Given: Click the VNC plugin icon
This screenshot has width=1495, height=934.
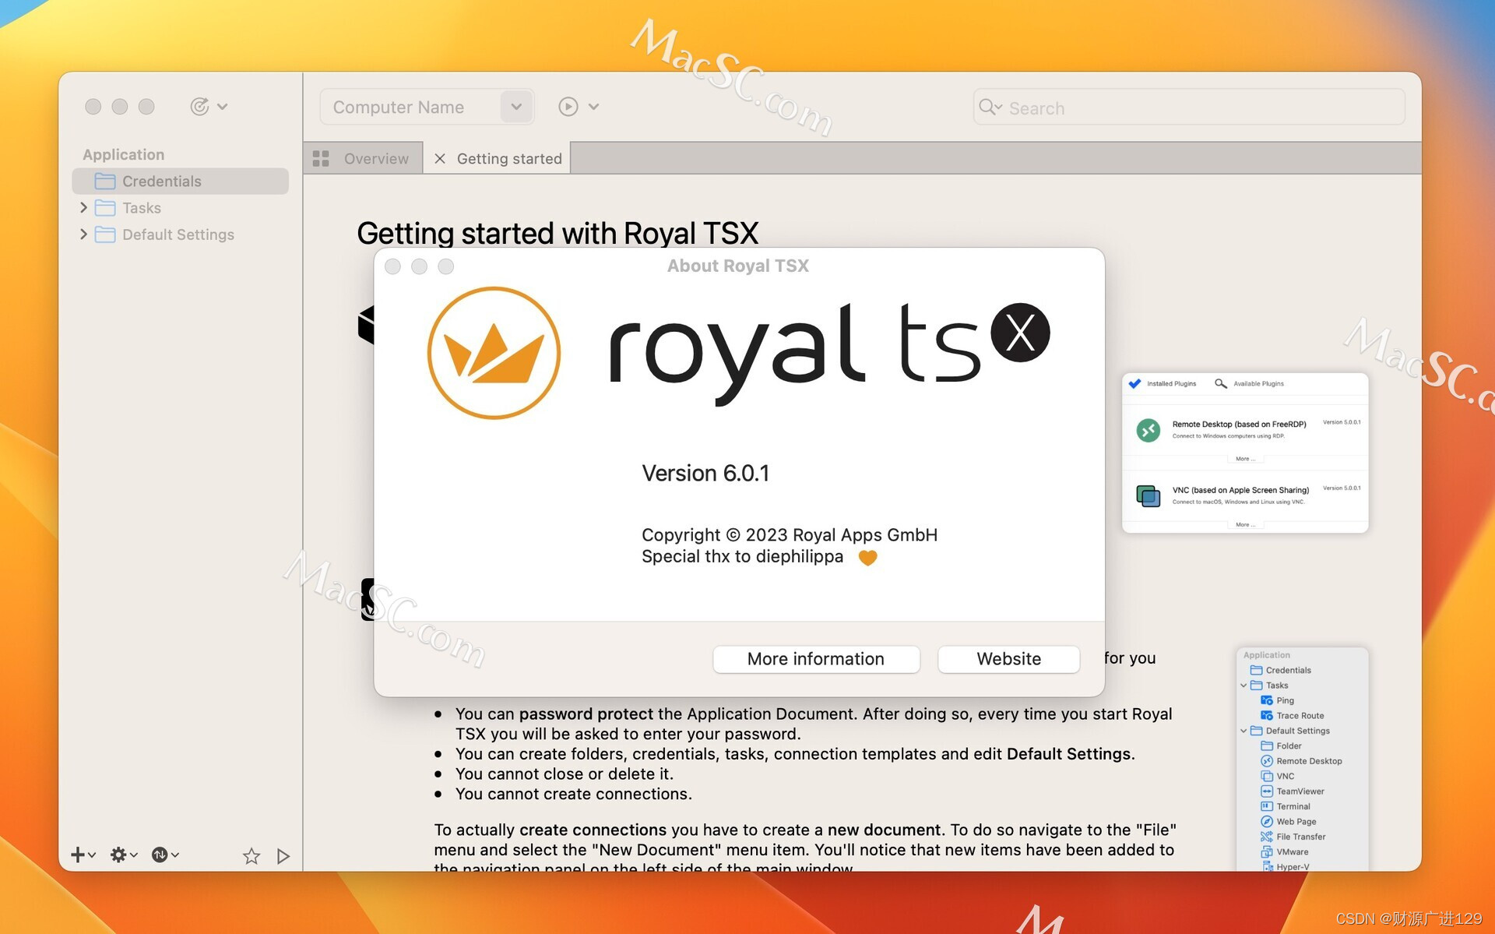Looking at the screenshot, I should (1149, 495).
